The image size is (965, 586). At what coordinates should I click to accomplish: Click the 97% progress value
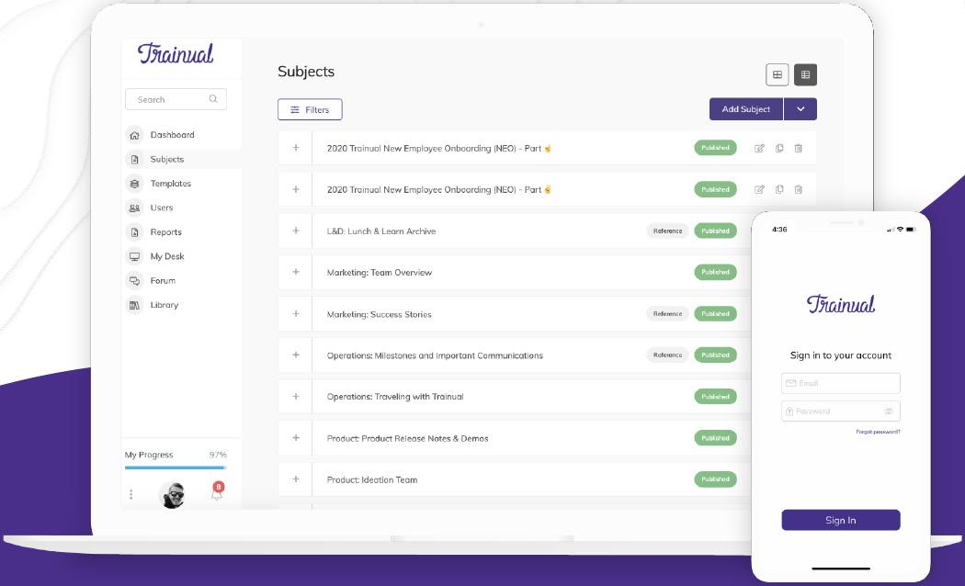[x=218, y=455]
